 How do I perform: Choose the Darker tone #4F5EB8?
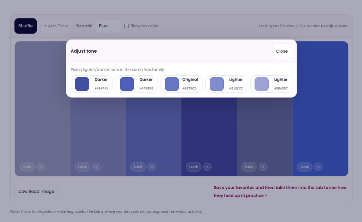[136, 84]
